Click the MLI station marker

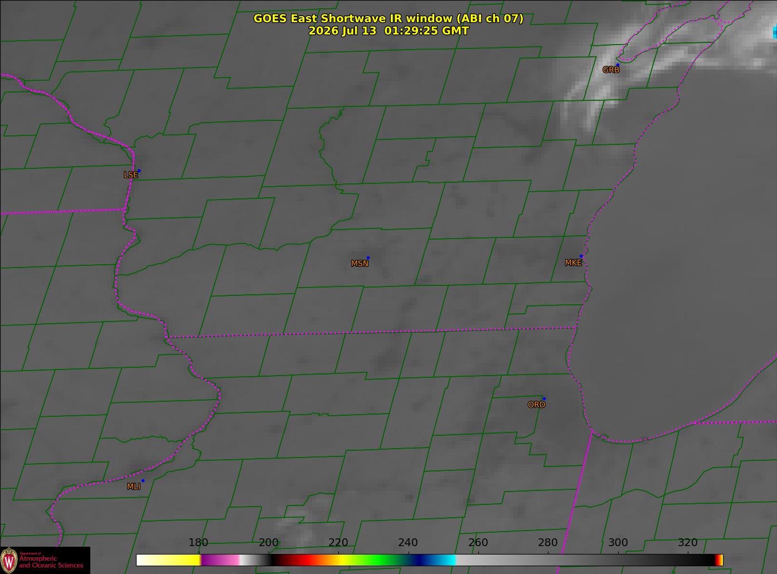point(143,480)
